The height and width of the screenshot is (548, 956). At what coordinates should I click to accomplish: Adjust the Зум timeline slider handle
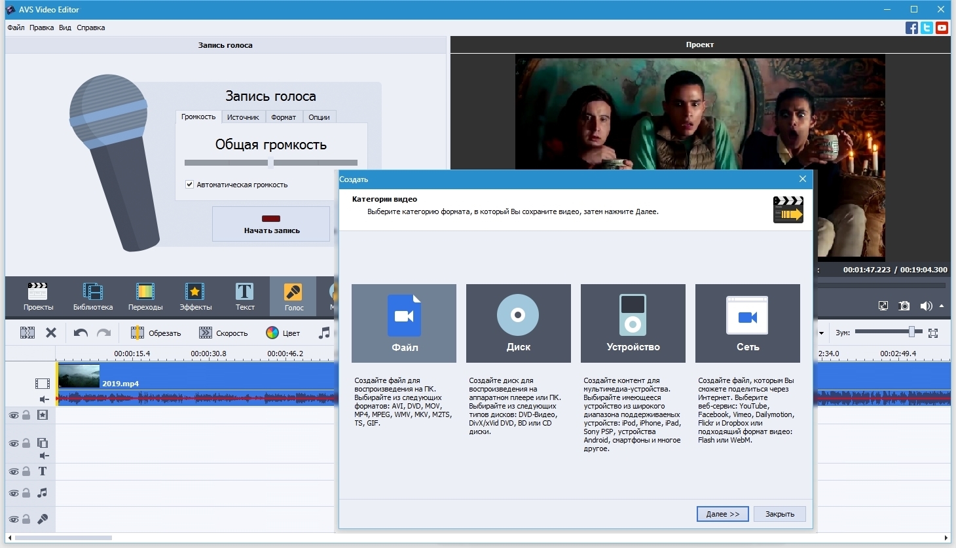(x=911, y=333)
